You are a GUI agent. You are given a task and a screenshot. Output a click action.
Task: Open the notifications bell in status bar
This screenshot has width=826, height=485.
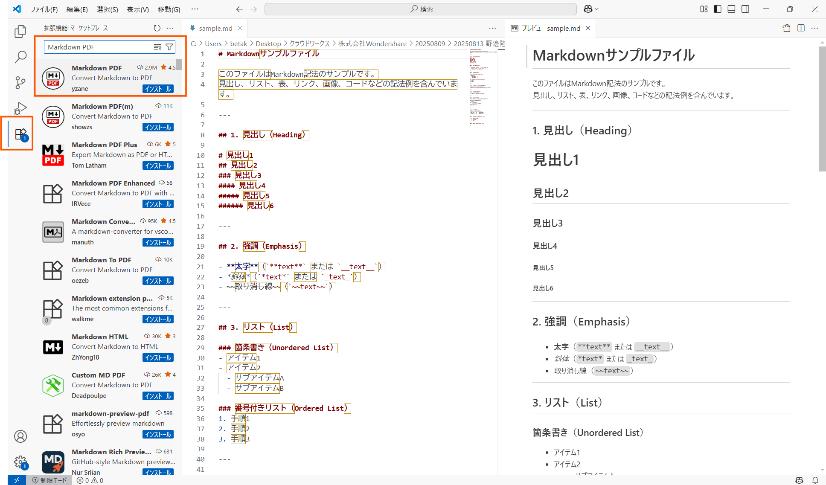(x=815, y=480)
